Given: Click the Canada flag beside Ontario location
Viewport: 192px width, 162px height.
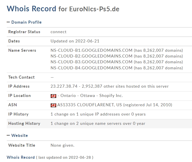Looking at the screenshot, I should tap(53, 96).
